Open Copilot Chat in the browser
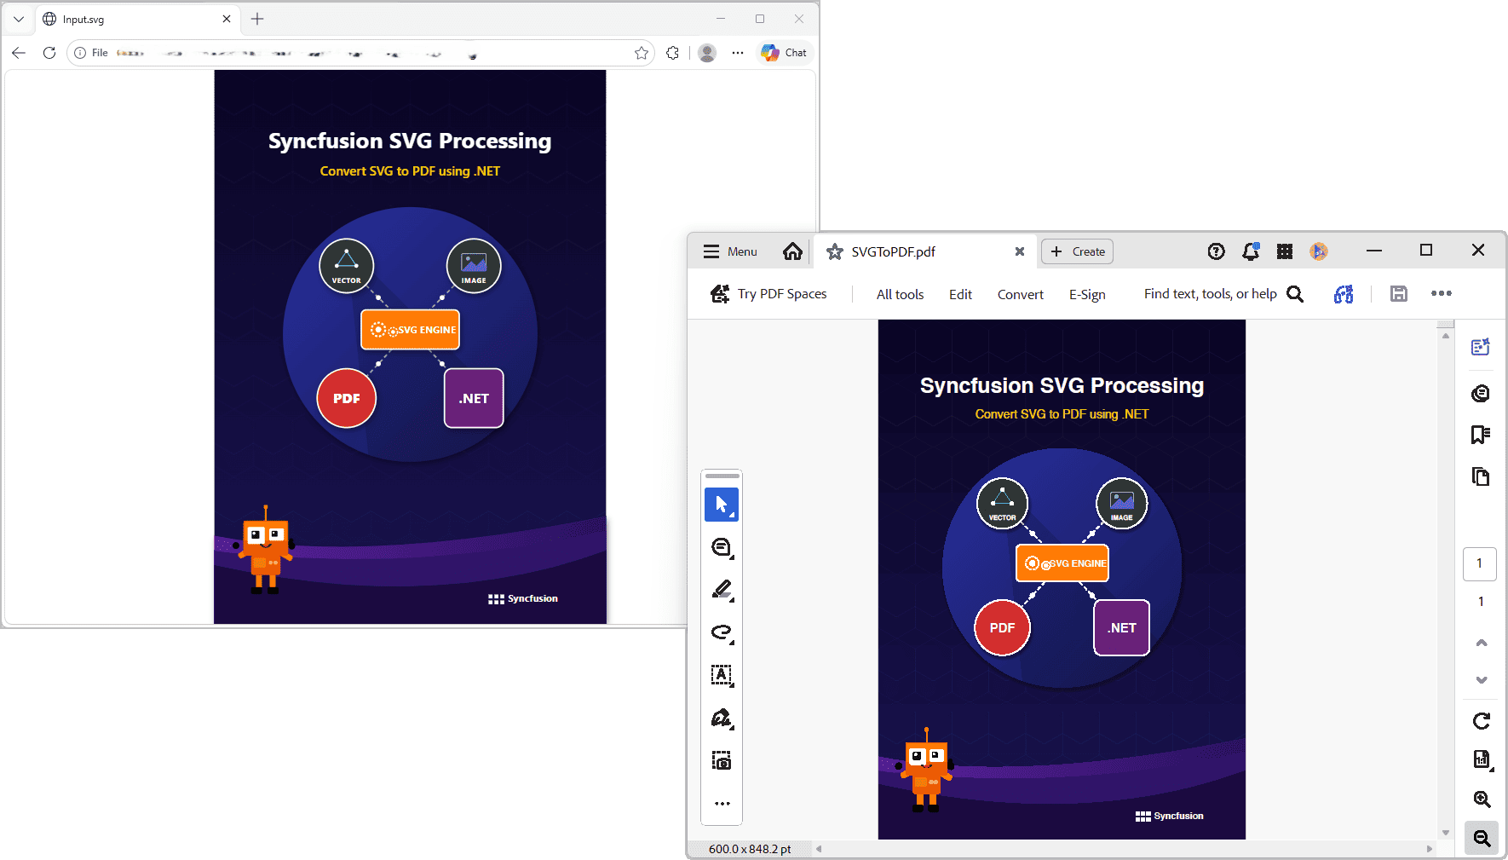Screen dimensions: 1508x860 pyautogui.click(x=785, y=53)
